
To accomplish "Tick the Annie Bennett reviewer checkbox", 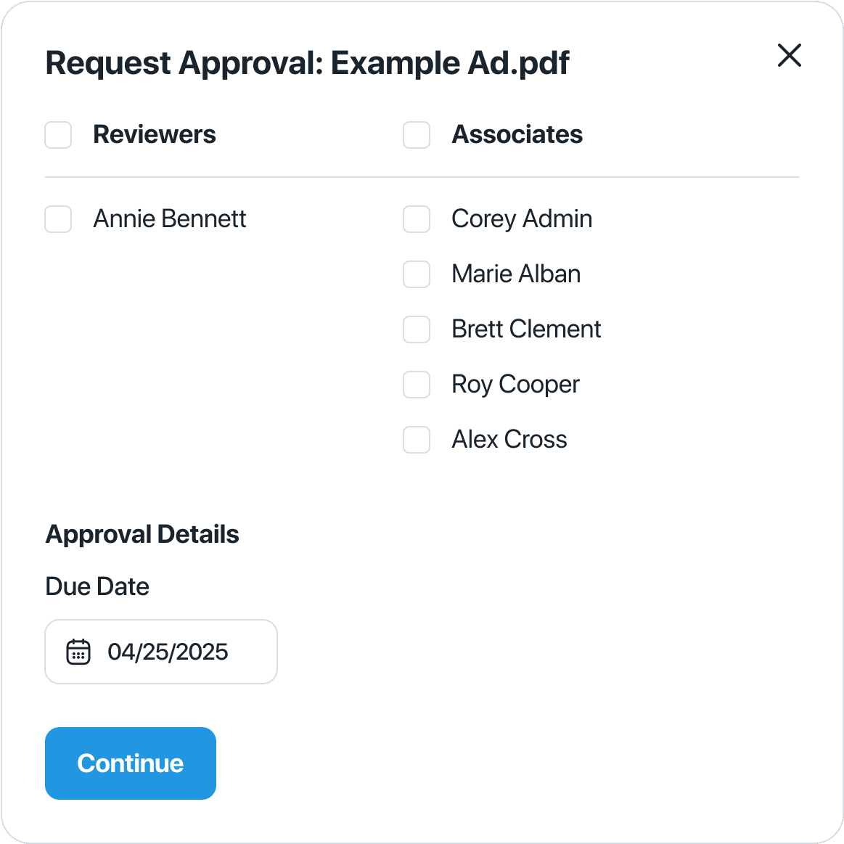I will (58, 219).
